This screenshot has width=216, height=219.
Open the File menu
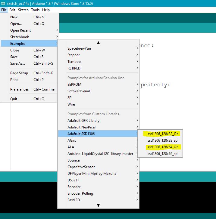pos(4,10)
